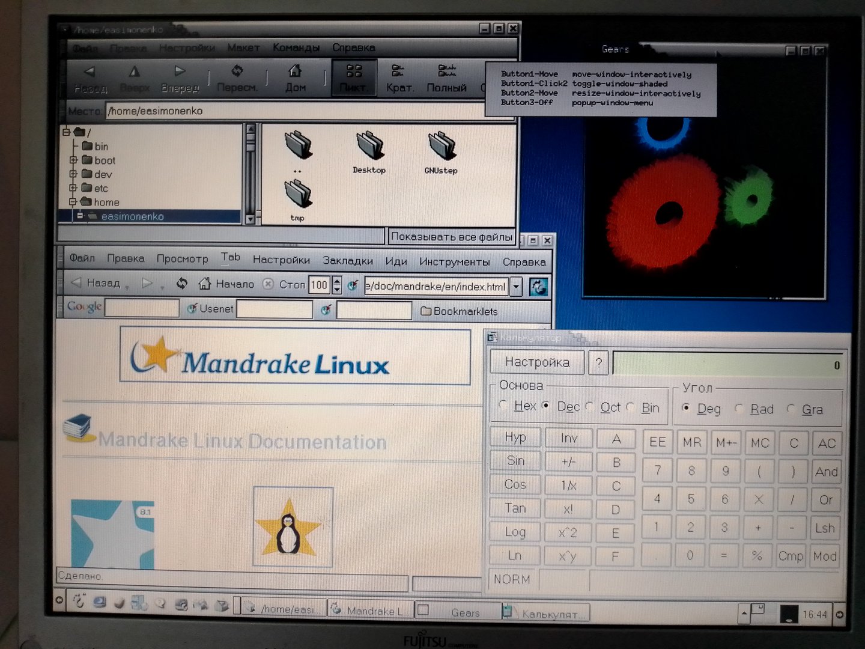Click the calculator Настройка button
The height and width of the screenshot is (649, 865).
click(x=537, y=362)
